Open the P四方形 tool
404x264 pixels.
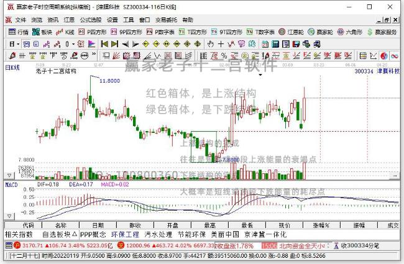93,32
